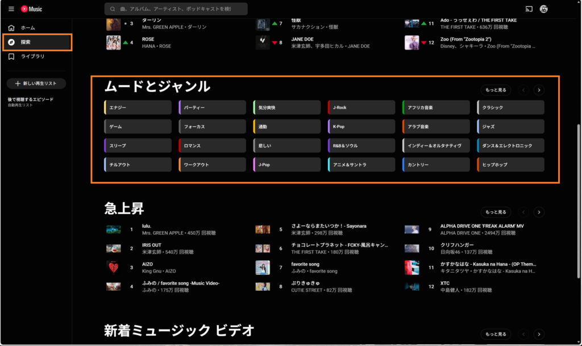Advance 新着ミュージック ビデオ carousel right
The height and width of the screenshot is (346, 582).
[x=539, y=334]
